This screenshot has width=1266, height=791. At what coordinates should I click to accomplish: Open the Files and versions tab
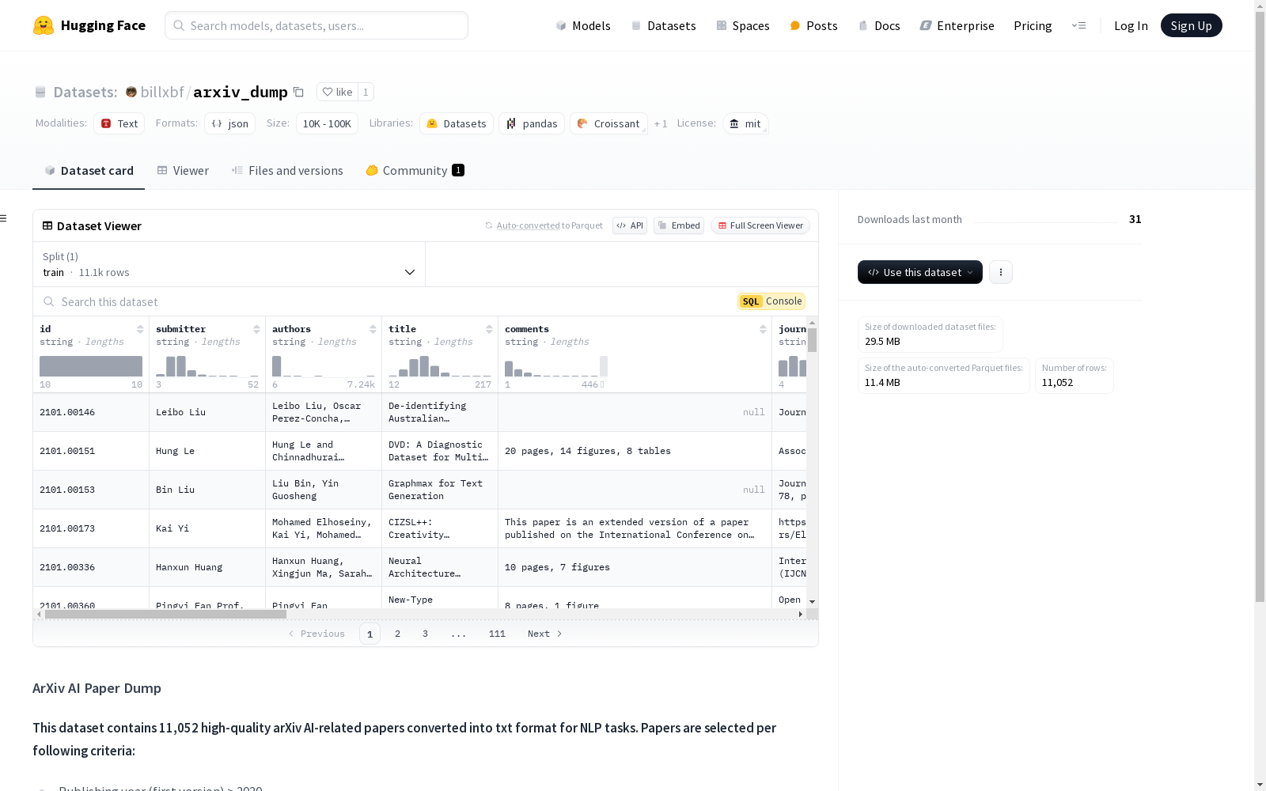[x=287, y=170]
